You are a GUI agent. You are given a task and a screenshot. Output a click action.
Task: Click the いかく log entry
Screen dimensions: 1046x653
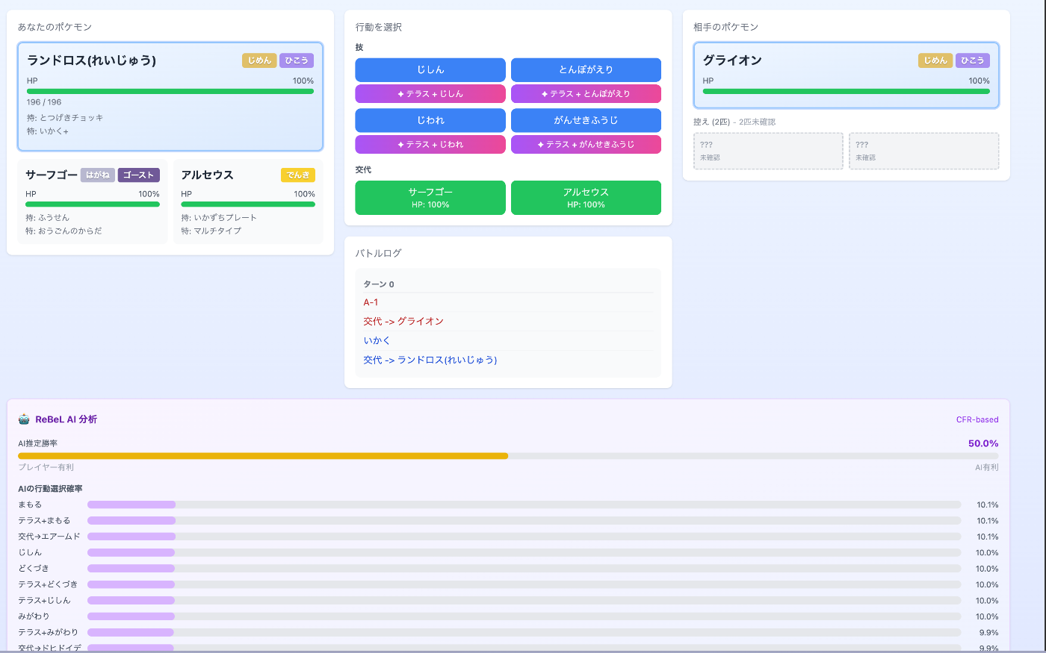(x=377, y=340)
